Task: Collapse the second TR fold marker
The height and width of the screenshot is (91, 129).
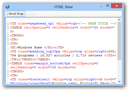Action: [8, 75]
